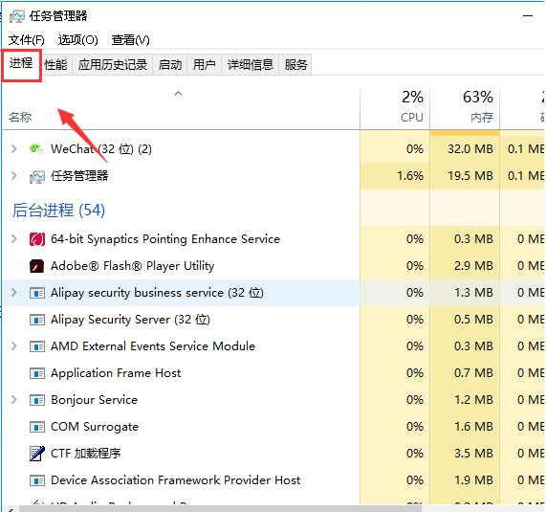
Task: Select the 后台进程 (54) group heading
Action: [58, 211]
